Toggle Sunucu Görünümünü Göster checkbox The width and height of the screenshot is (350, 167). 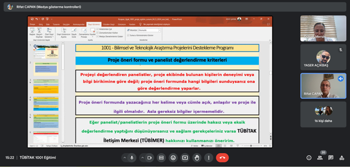pyautogui.click(x=128, y=35)
